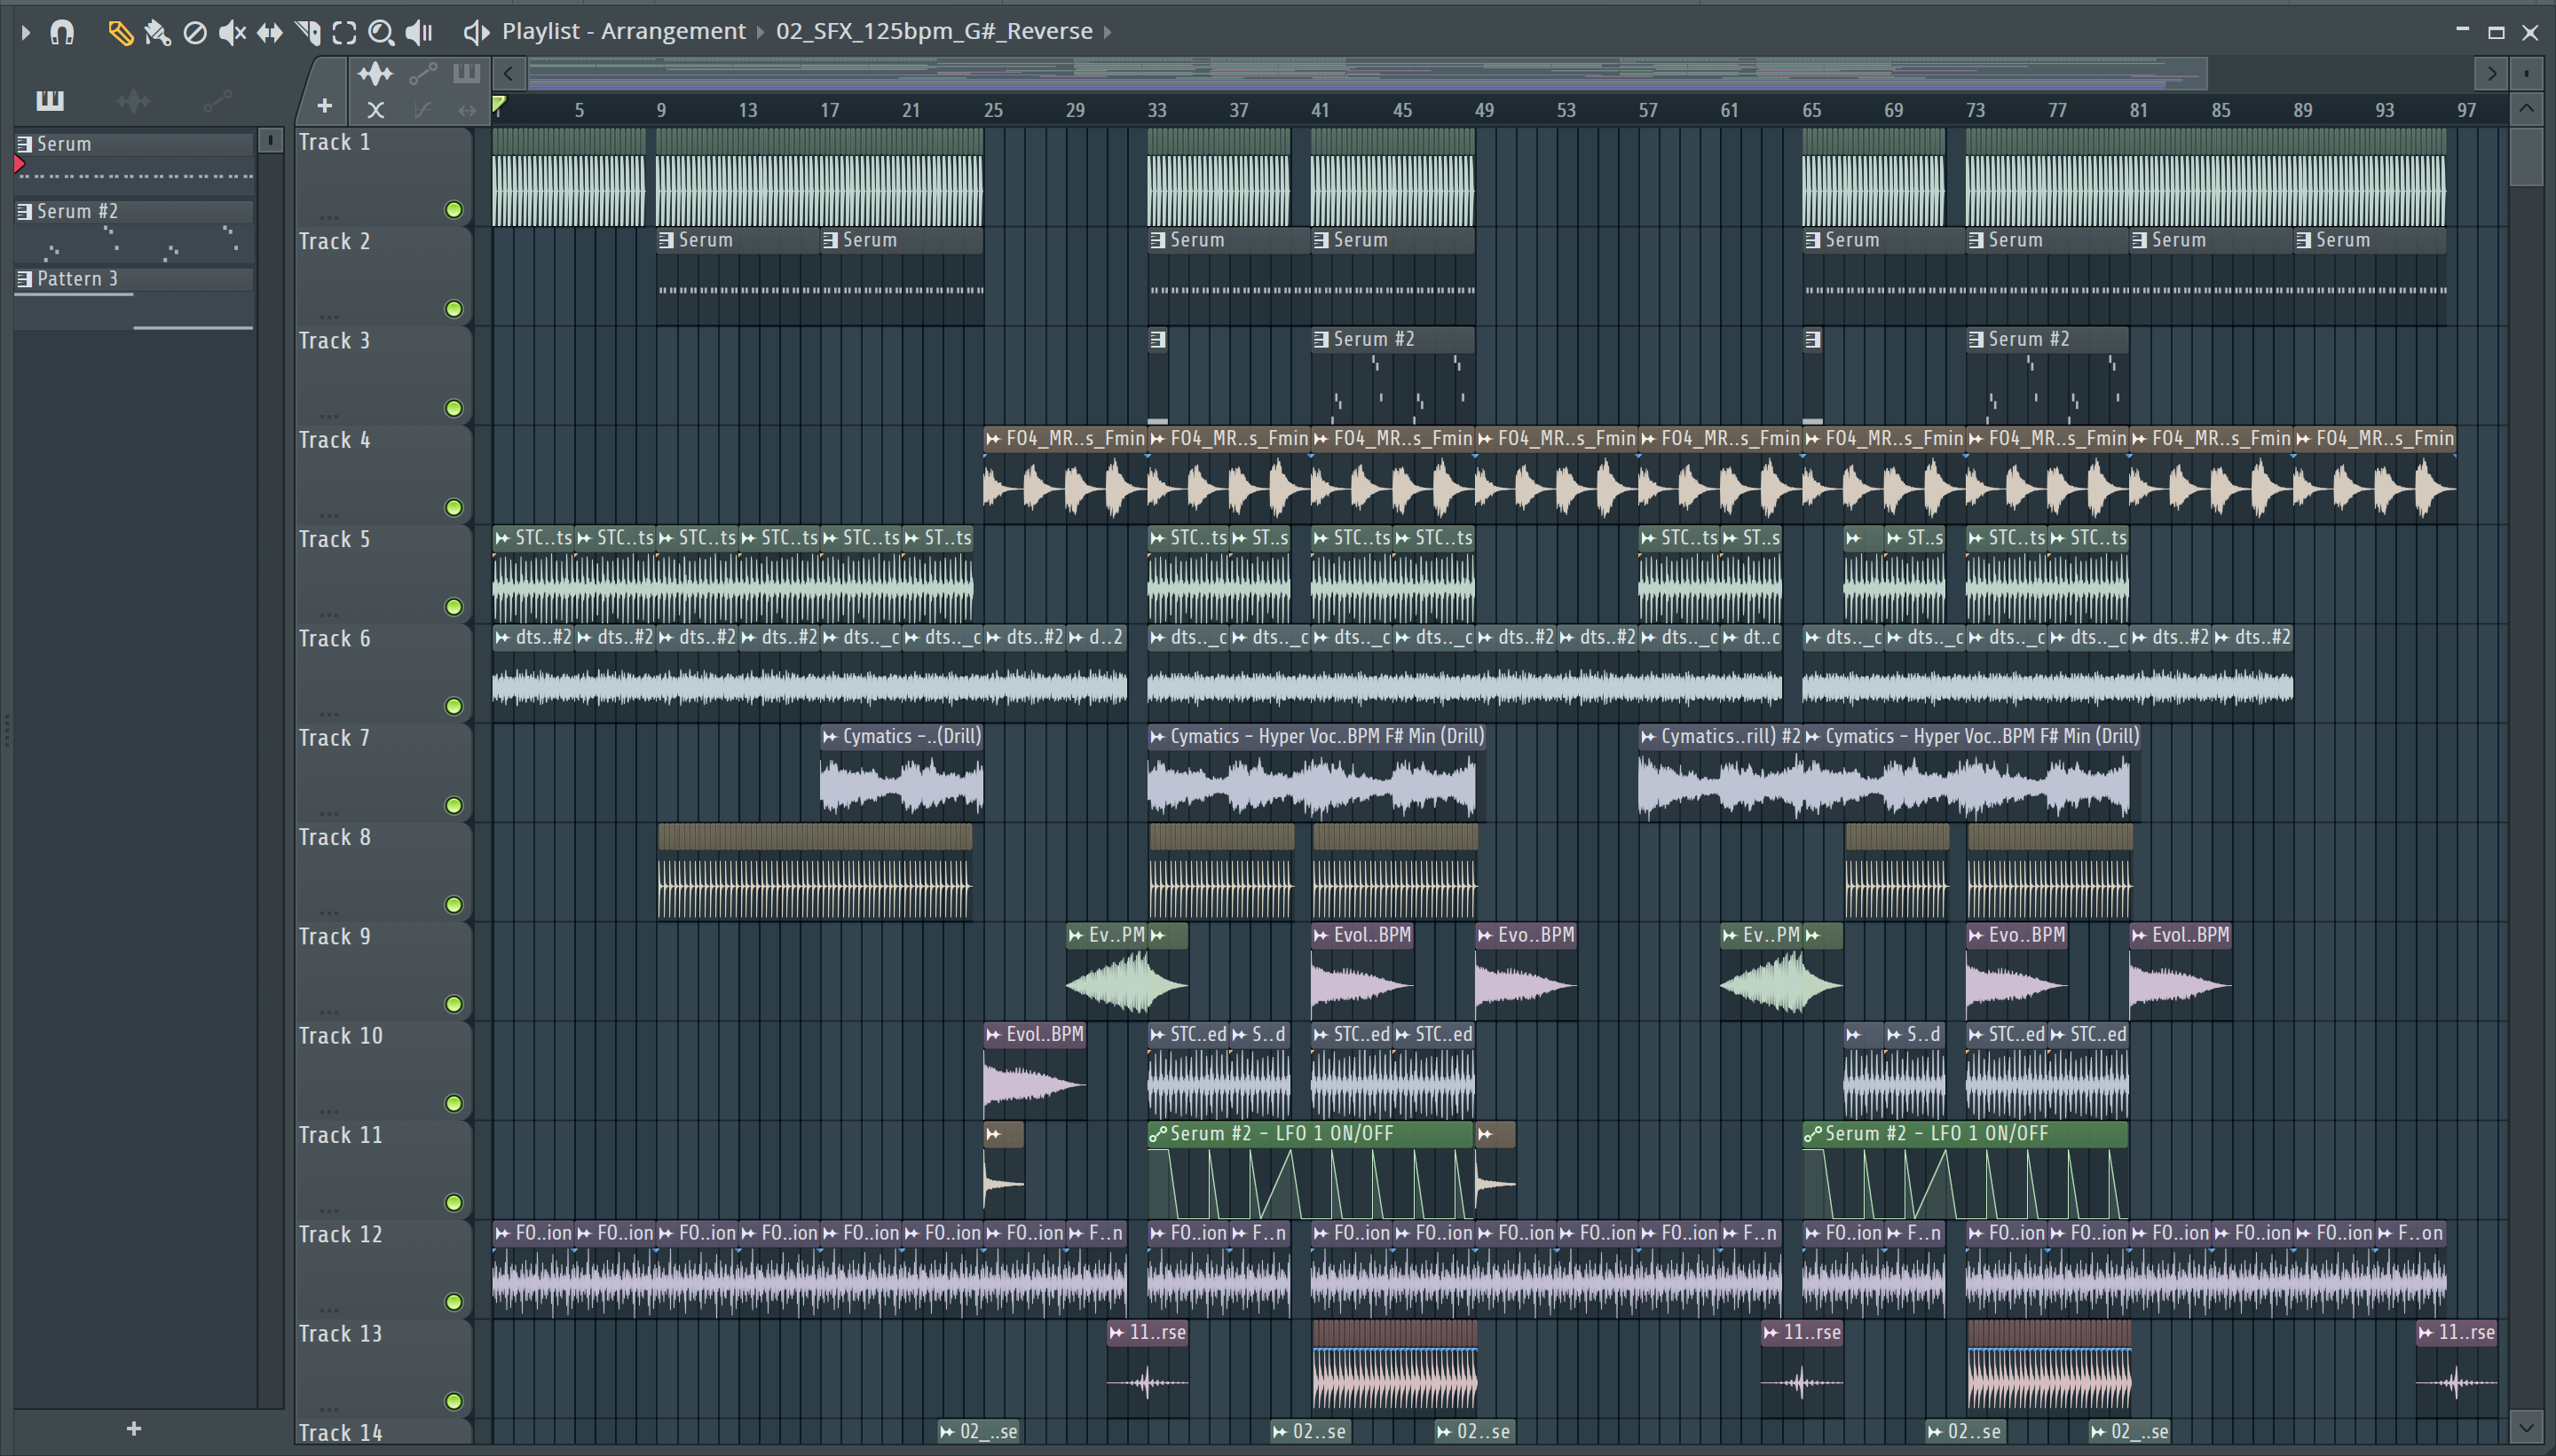Focus pattern clips piano icon
2556x1456 pixels.
tap(466, 73)
